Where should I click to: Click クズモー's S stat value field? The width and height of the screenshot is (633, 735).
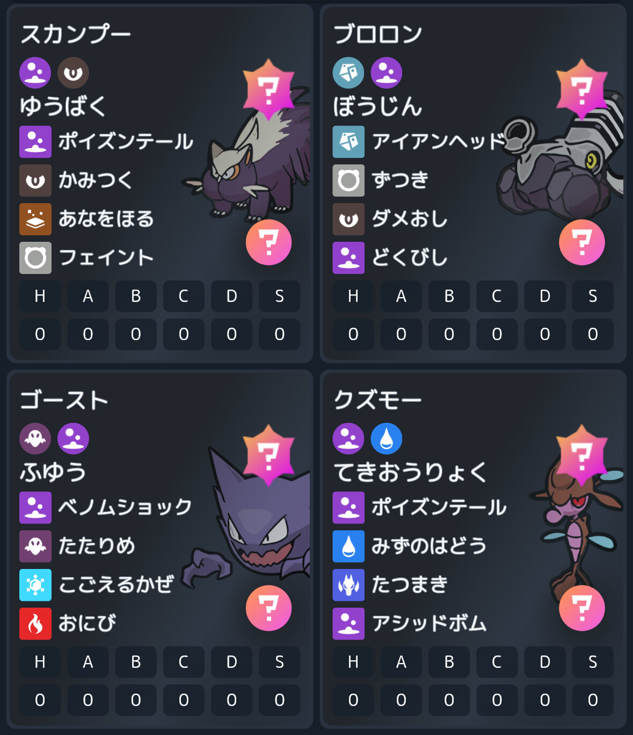pos(593,700)
